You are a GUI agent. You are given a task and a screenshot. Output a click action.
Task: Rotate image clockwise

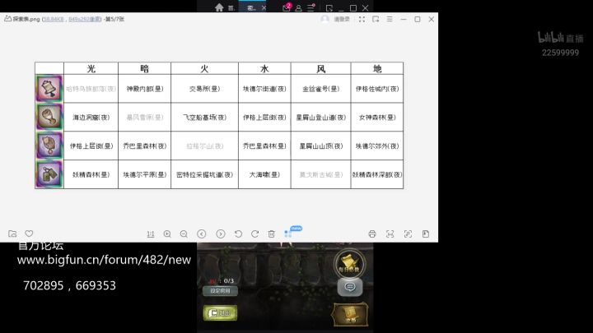click(x=254, y=234)
